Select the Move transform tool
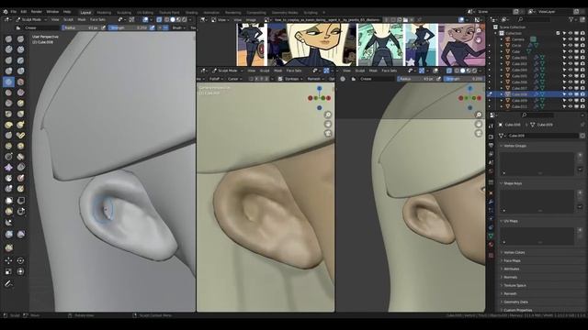 pyautogui.click(x=8, y=260)
